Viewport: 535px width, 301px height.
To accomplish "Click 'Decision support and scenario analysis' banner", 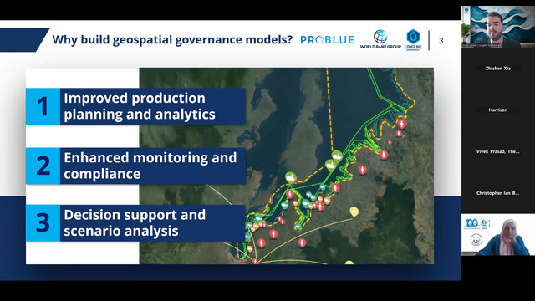I will click(x=152, y=223).
